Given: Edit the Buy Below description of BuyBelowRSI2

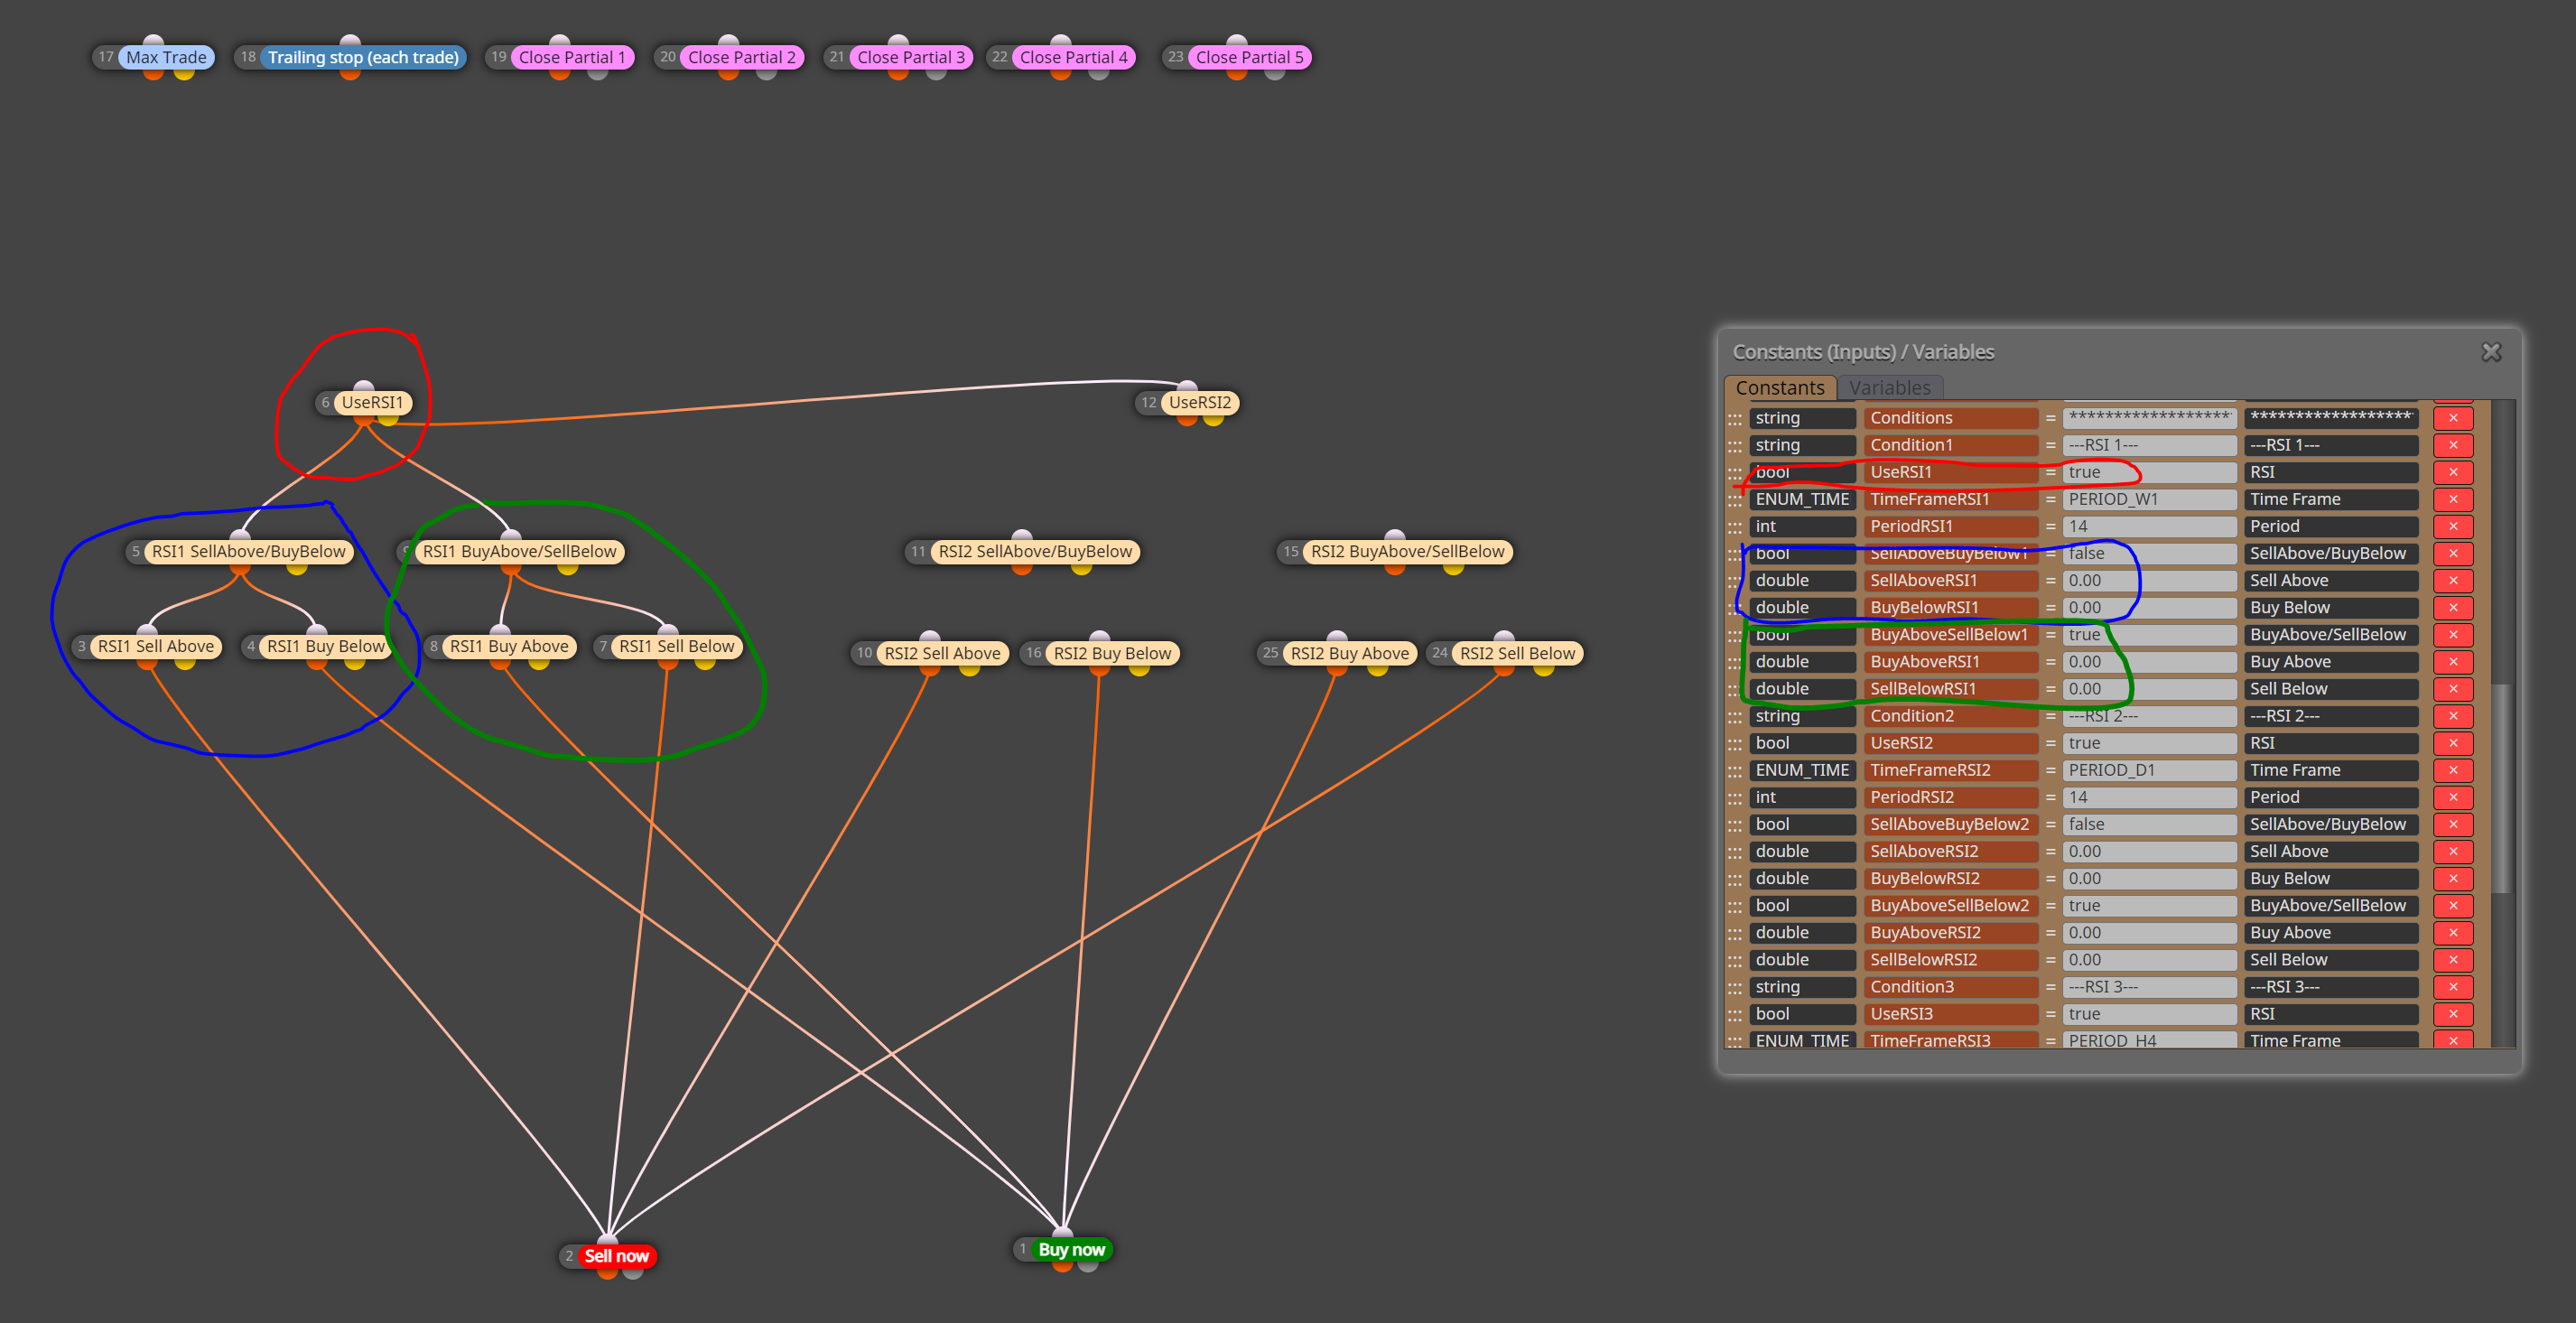Looking at the screenshot, I should pos(2330,878).
